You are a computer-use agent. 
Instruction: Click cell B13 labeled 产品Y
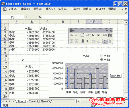click(x=32, y=67)
